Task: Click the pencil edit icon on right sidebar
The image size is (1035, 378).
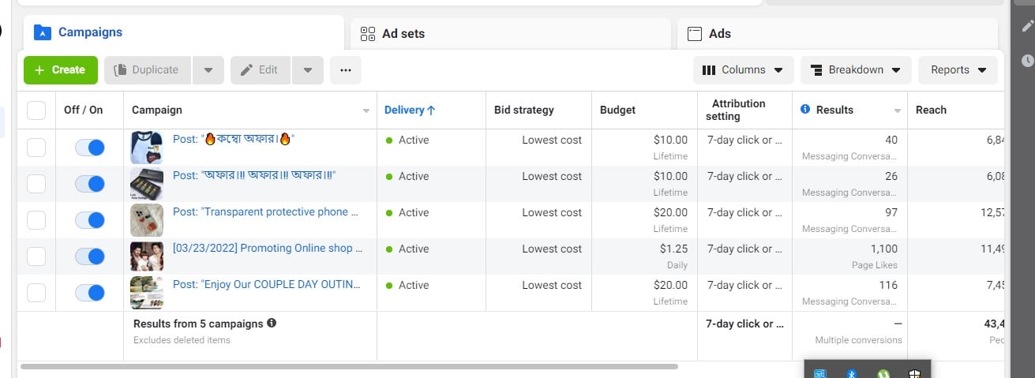Action: (x=1026, y=25)
